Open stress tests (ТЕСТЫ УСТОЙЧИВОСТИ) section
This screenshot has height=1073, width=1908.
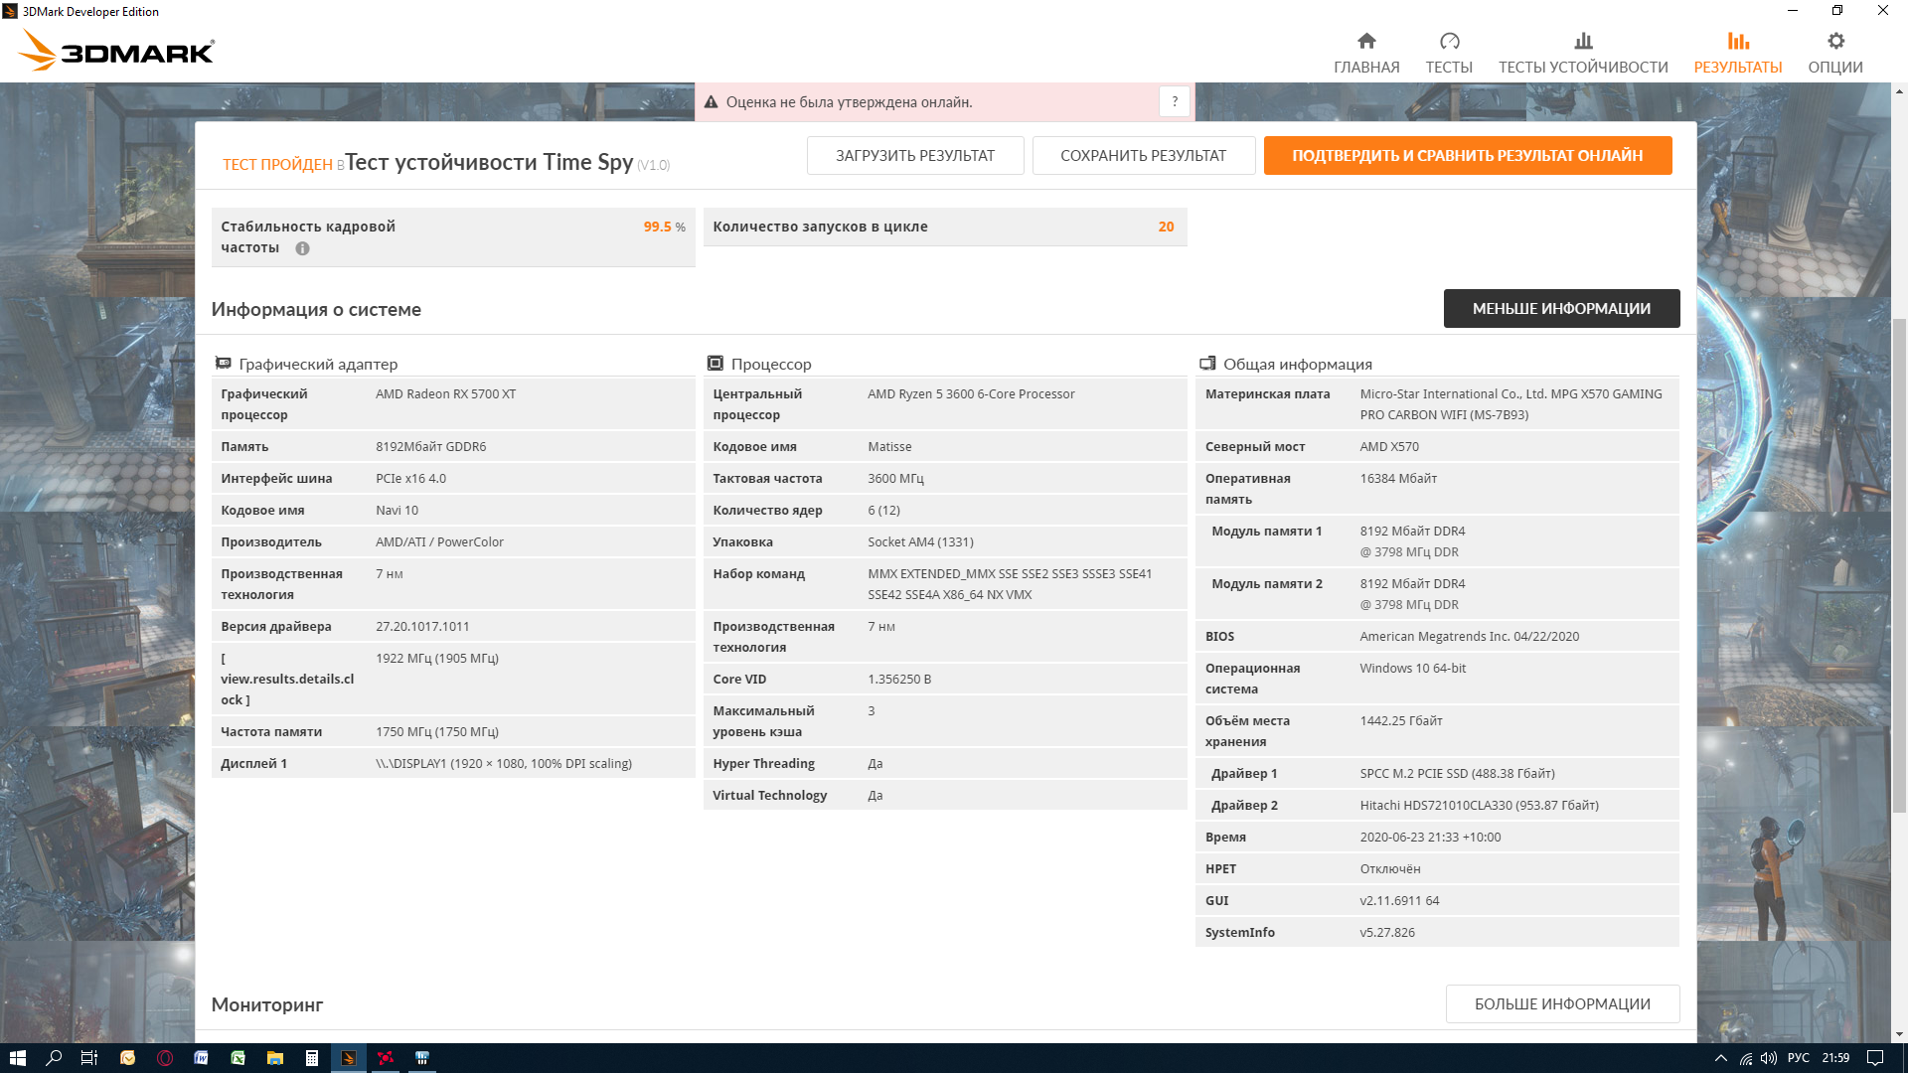1583,53
